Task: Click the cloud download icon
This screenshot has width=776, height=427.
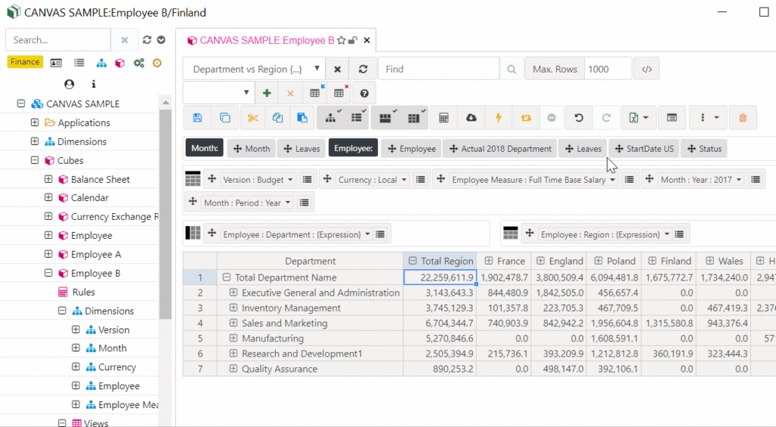Action: click(x=471, y=118)
